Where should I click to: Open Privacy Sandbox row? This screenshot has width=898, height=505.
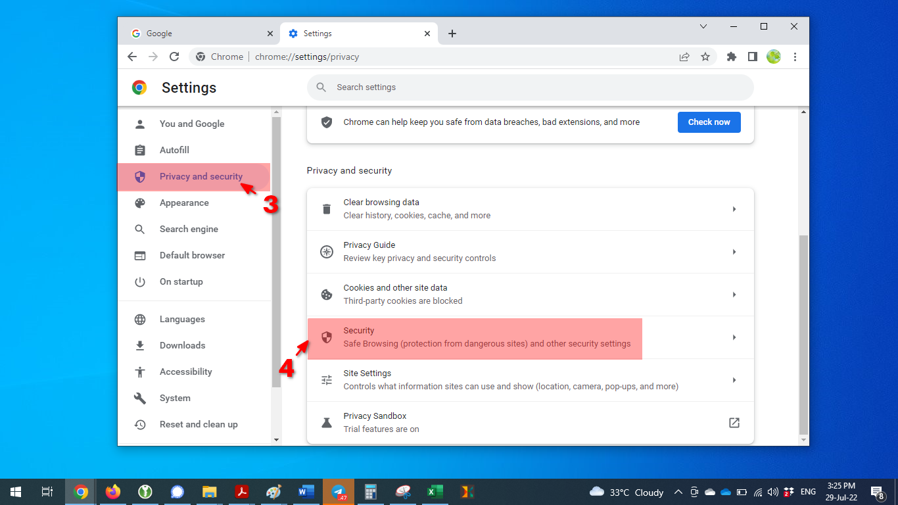(x=531, y=423)
